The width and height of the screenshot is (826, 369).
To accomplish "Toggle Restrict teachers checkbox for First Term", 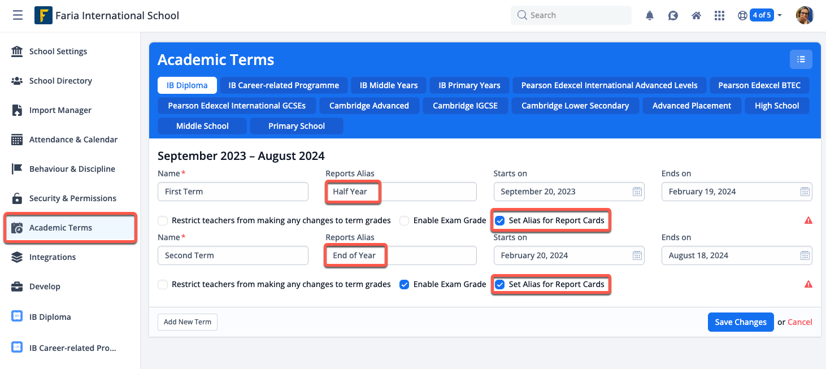I will click(163, 220).
